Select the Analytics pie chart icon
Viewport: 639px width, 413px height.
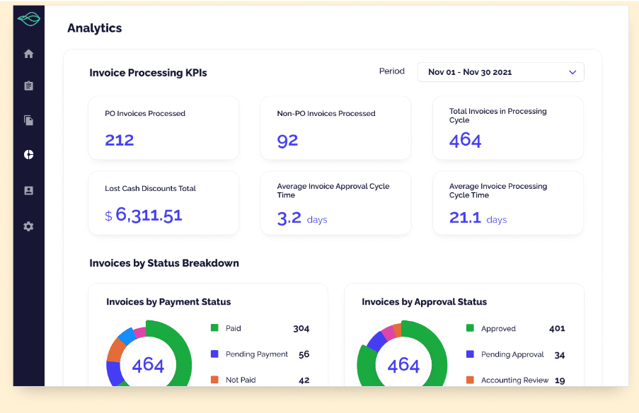point(29,155)
